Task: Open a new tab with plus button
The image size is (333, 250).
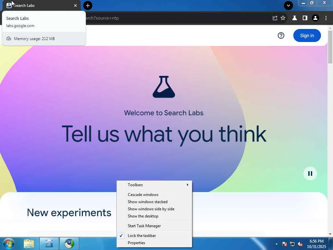Action: pos(88,6)
